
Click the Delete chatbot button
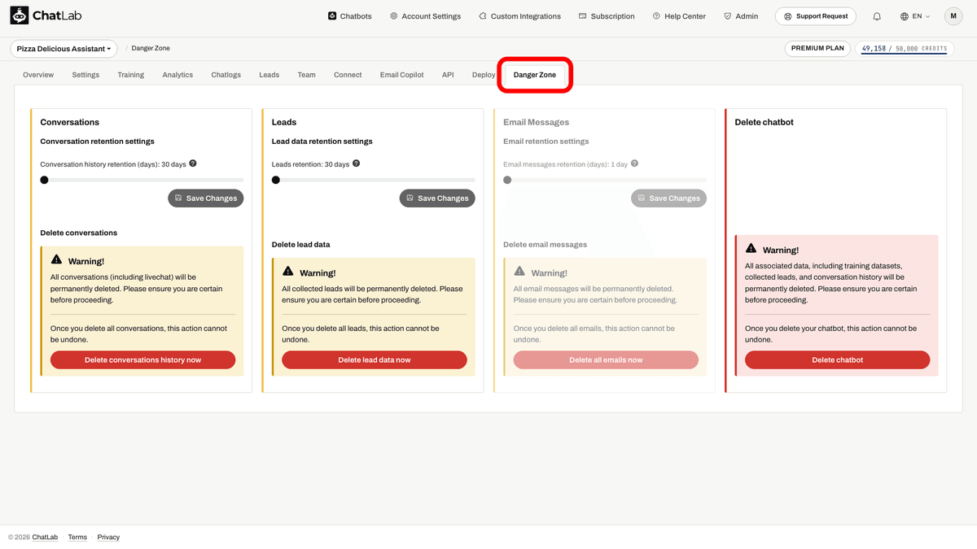tap(837, 359)
